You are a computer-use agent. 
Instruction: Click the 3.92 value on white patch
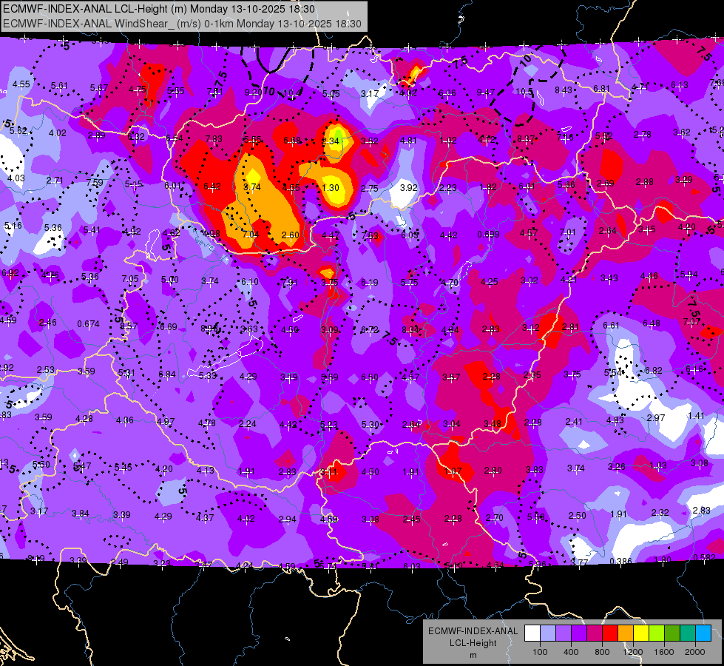click(x=409, y=188)
